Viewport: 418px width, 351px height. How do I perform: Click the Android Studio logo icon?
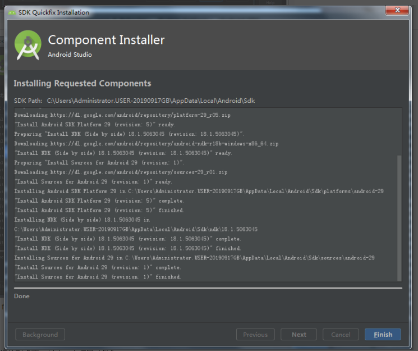pos(28,45)
